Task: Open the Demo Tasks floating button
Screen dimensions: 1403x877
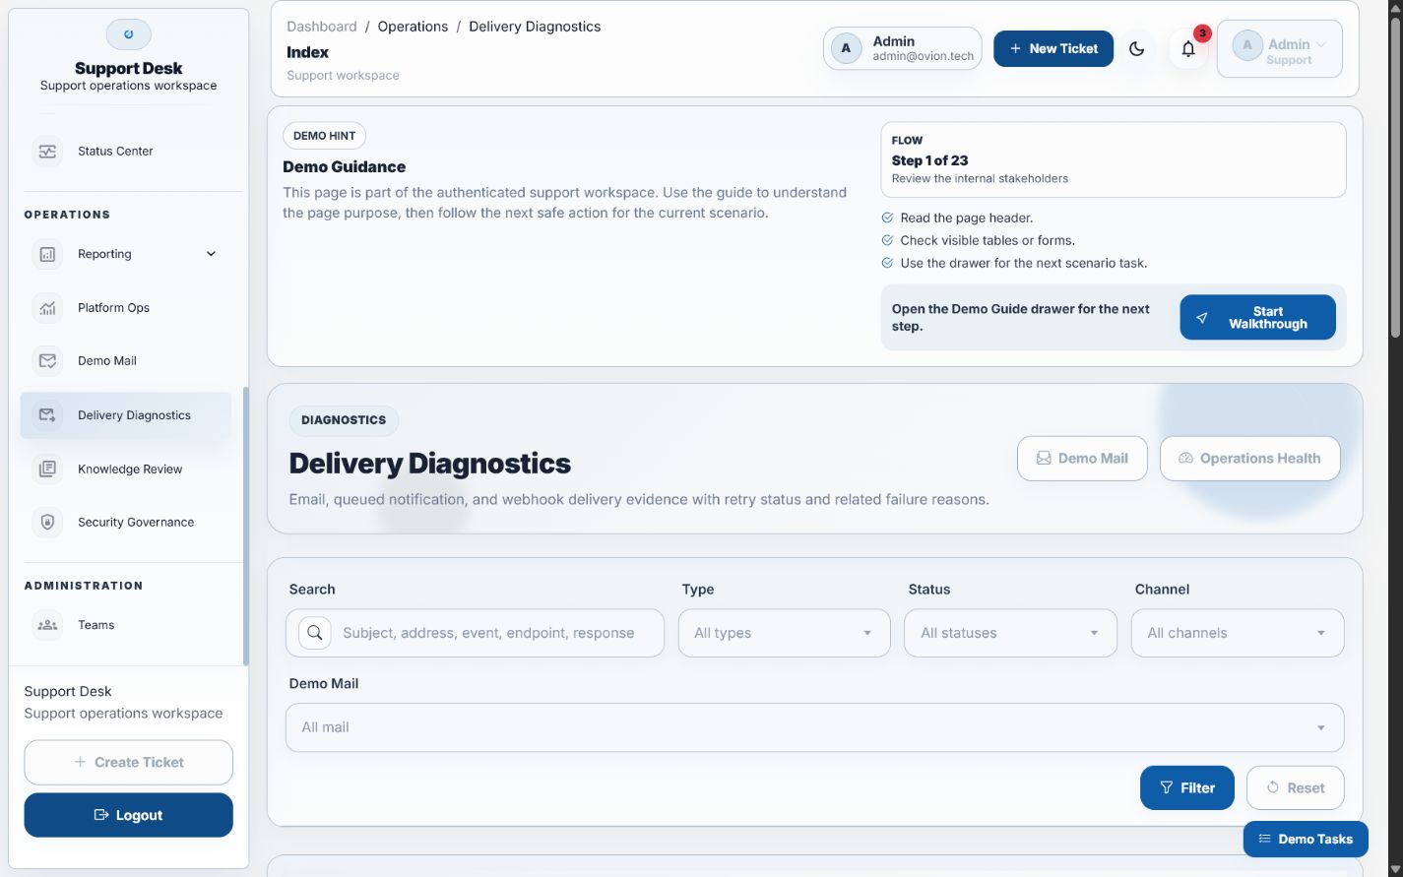Action: tap(1306, 840)
